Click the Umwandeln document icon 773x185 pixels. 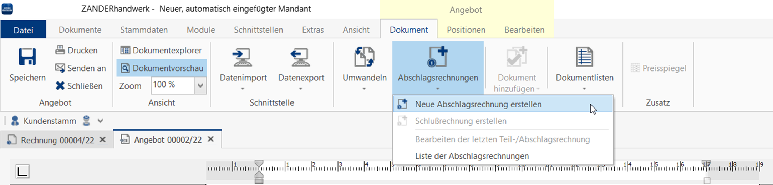tap(364, 57)
